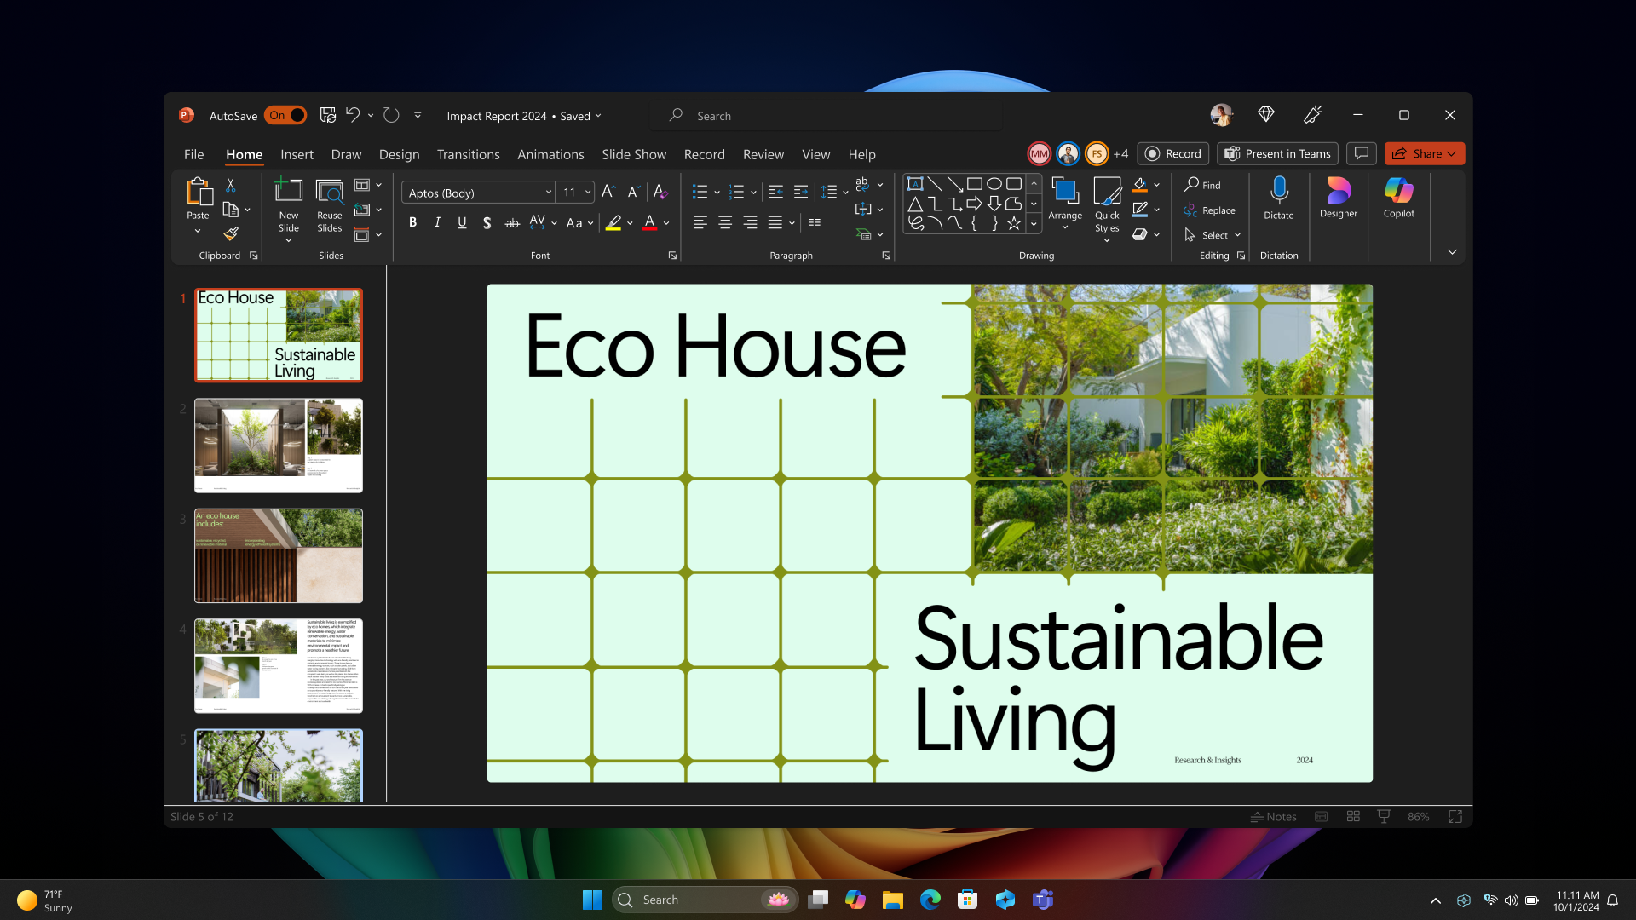Expand the font size dropdown

[588, 193]
